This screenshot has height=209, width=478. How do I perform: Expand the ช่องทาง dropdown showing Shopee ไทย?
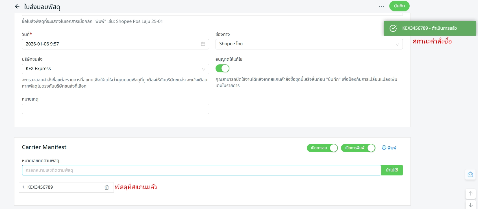(309, 44)
